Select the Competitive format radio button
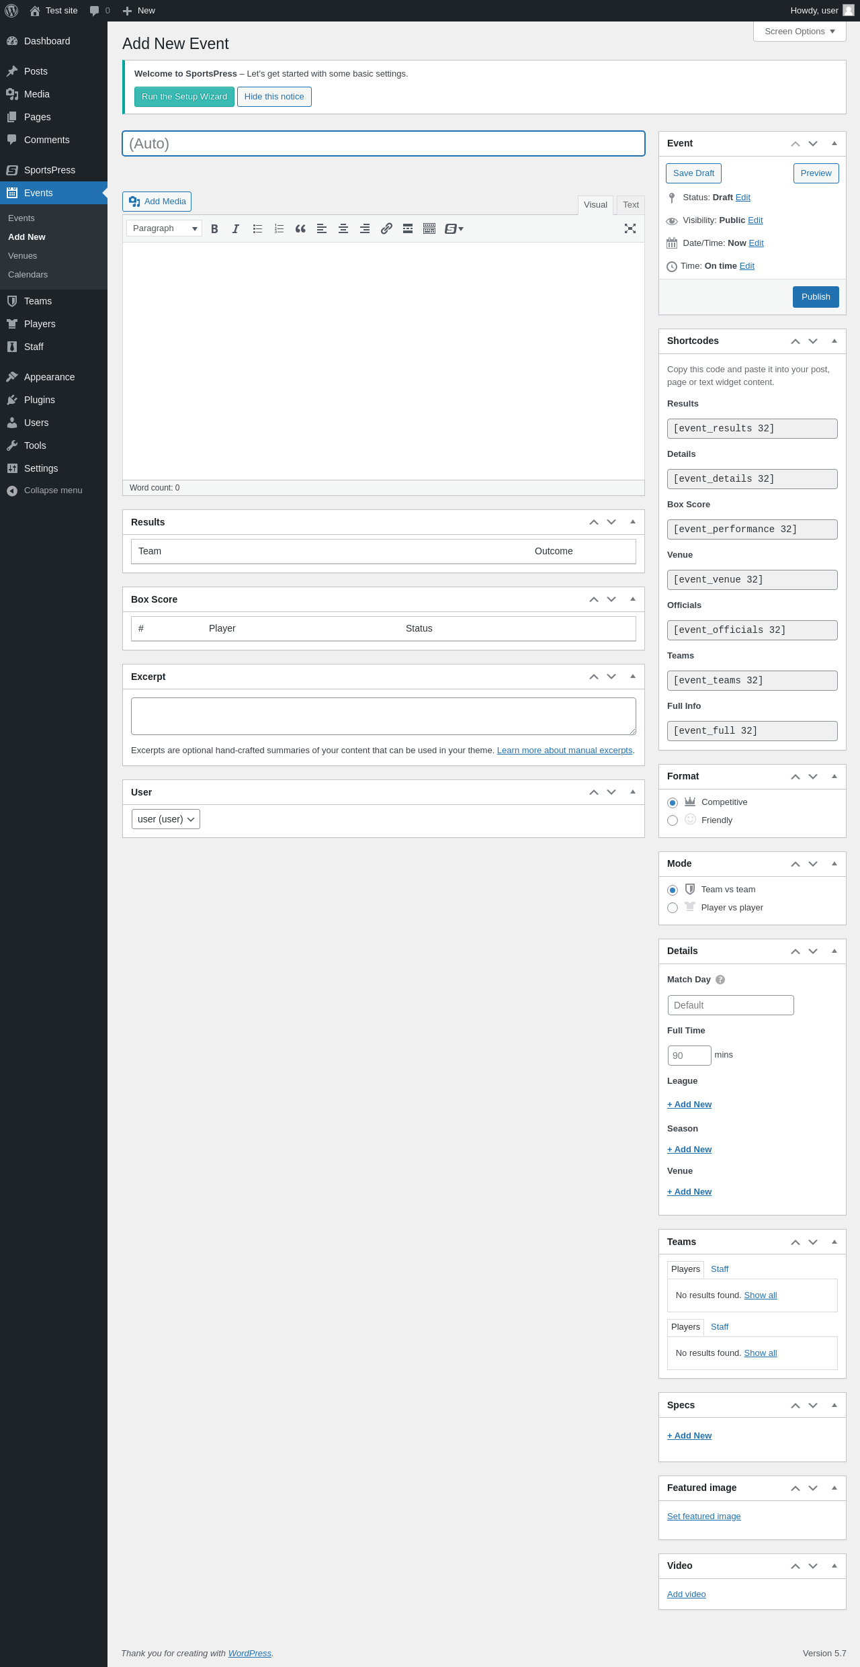 pos(673,803)
